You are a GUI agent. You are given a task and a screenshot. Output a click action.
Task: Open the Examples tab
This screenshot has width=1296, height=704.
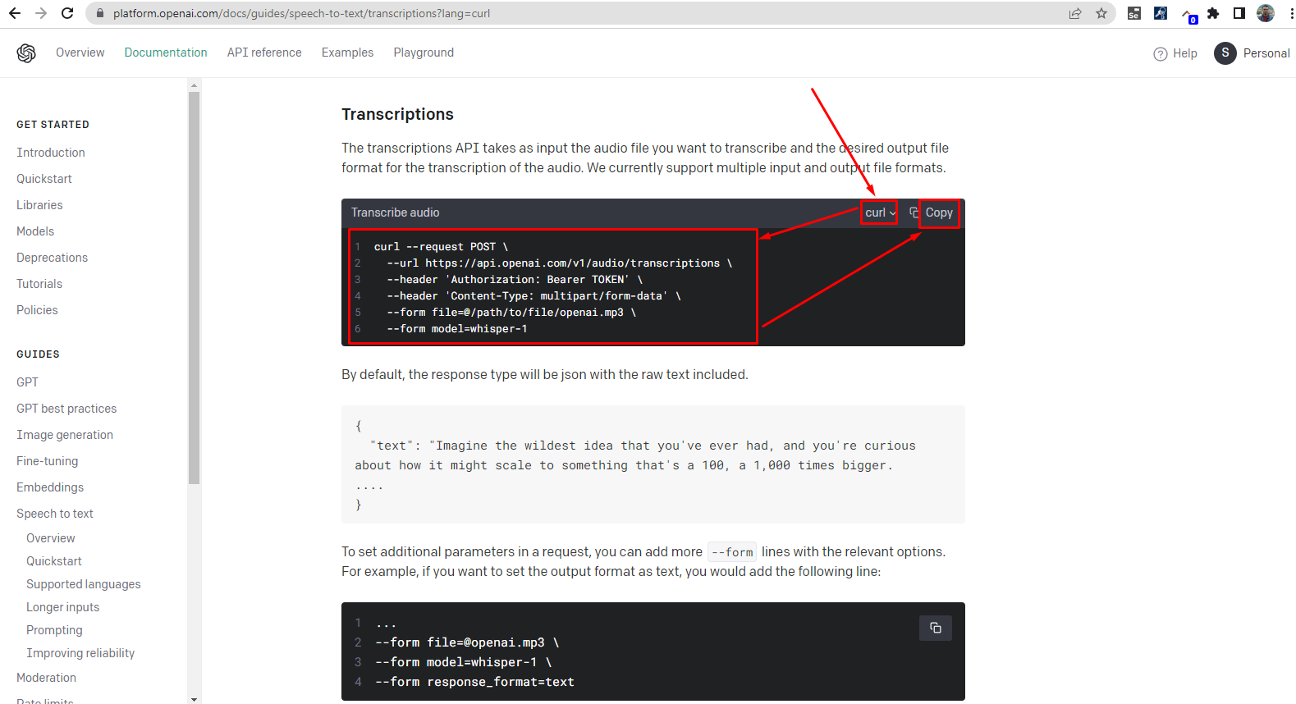(347, 53)
